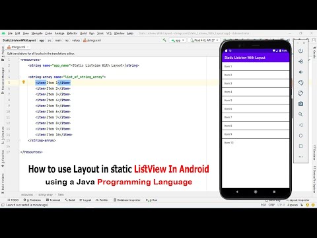Open the Tools menu

[x=100, y=33]
